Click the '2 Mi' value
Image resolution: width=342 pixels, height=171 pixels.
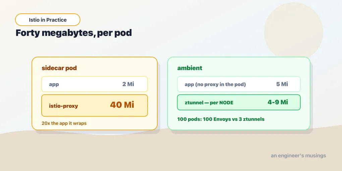coord(128,84)
